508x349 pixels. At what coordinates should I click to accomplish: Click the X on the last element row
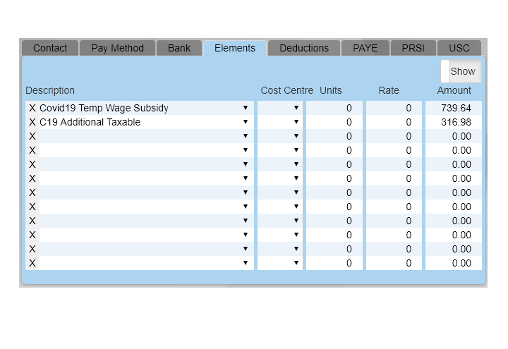click(x=32, y=263)
